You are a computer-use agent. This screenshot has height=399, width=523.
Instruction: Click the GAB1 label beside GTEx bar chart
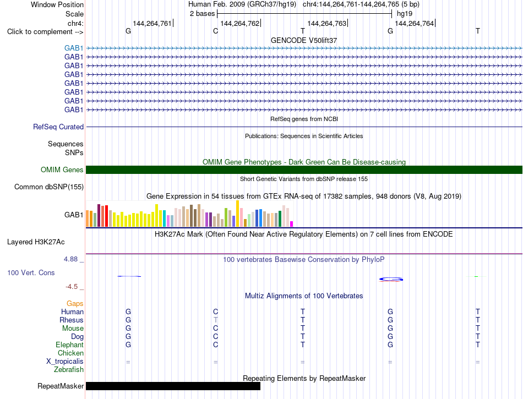(74, 215)
